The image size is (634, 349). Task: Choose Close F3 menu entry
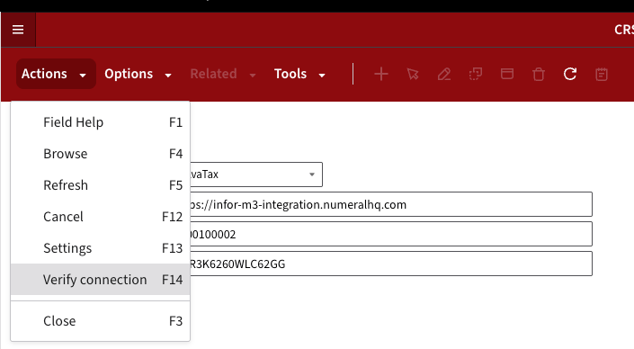click(101, 321)
